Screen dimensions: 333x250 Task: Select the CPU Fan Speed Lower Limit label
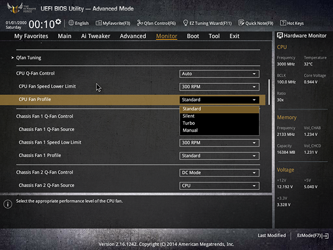pos(47,86)
